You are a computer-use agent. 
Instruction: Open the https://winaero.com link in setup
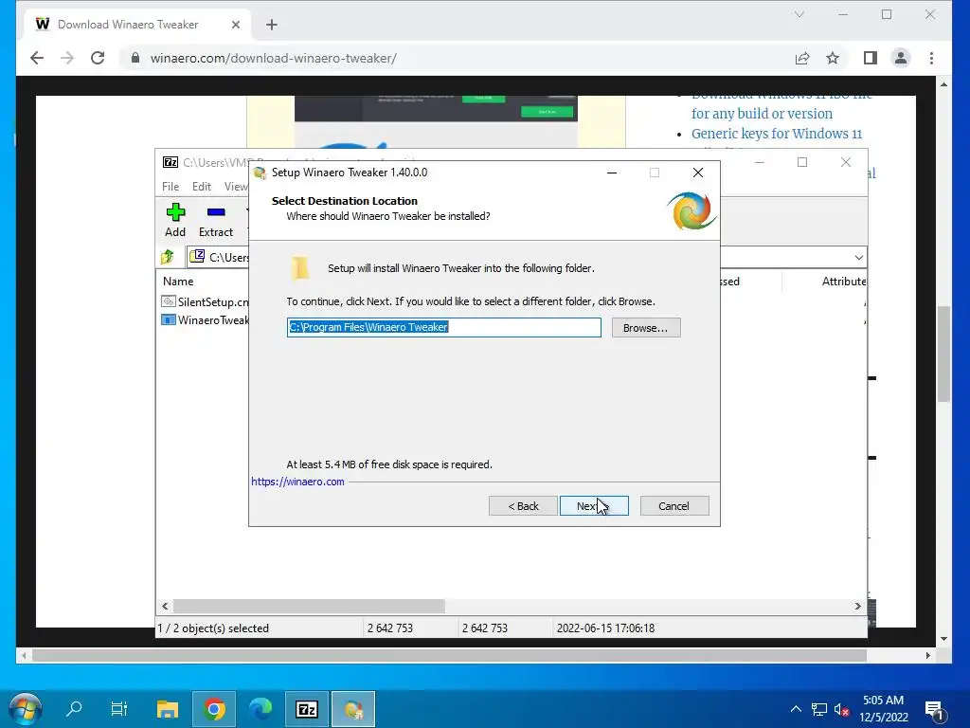(297, 482)
